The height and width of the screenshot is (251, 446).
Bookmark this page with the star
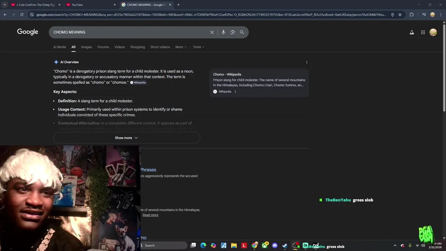400,15
